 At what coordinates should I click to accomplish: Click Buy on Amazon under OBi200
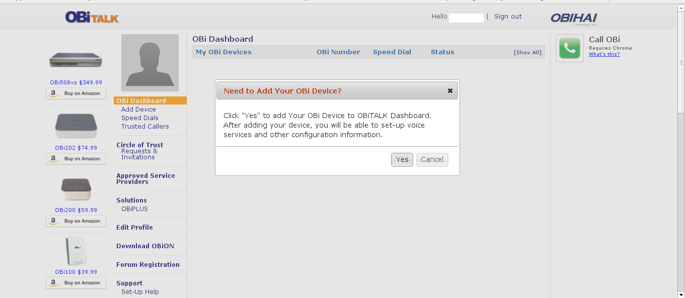click(x=76, y=221)
